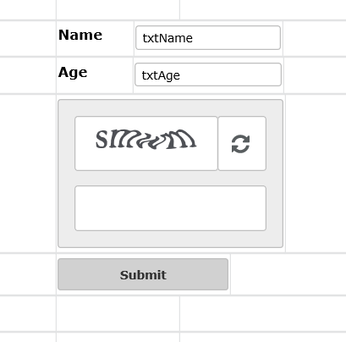Image resolution: width=346 pixels, height=342 pixels.
Task: Click the bold Name label
Action: click(x=80, y=35)
